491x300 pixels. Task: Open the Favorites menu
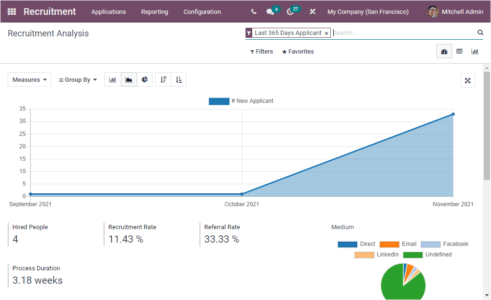pyautogui.click(x=297, y=51)
